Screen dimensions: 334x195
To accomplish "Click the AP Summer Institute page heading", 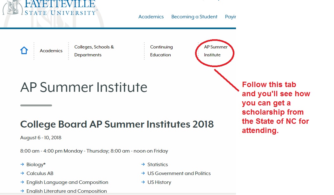I will click(84, 87).
